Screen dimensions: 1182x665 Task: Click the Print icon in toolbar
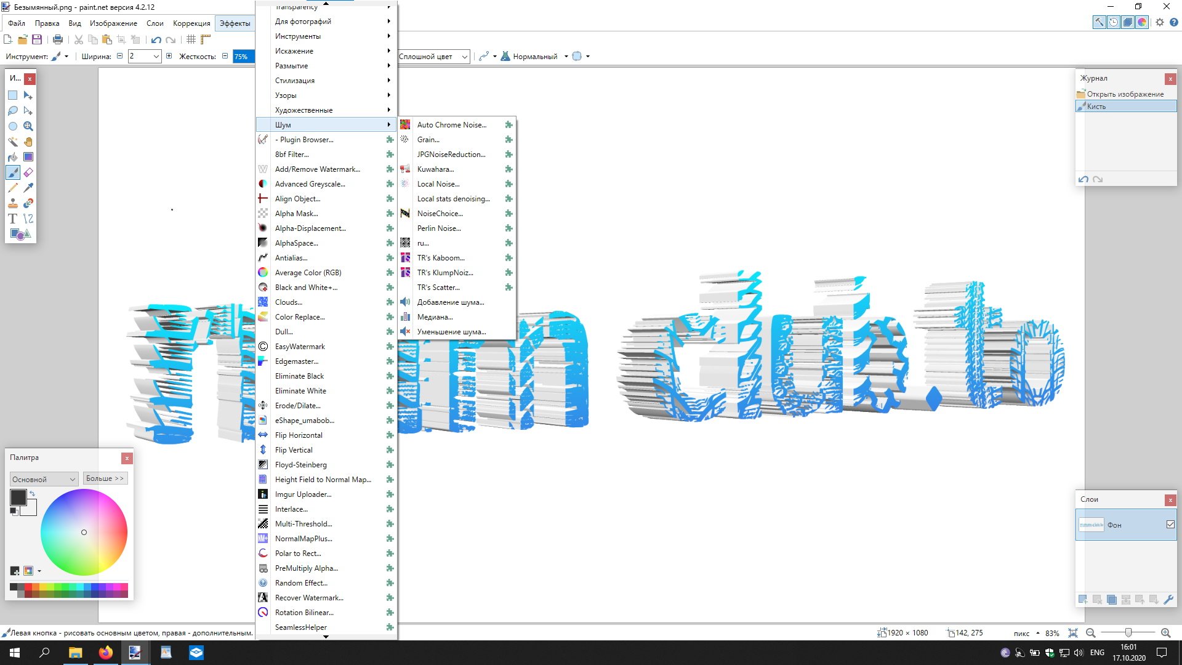pyautogui.click(x=58, y=39)
